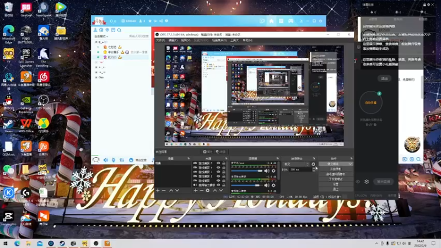
Task: Open source properties gear below the sources list
Action: point(208,191)
